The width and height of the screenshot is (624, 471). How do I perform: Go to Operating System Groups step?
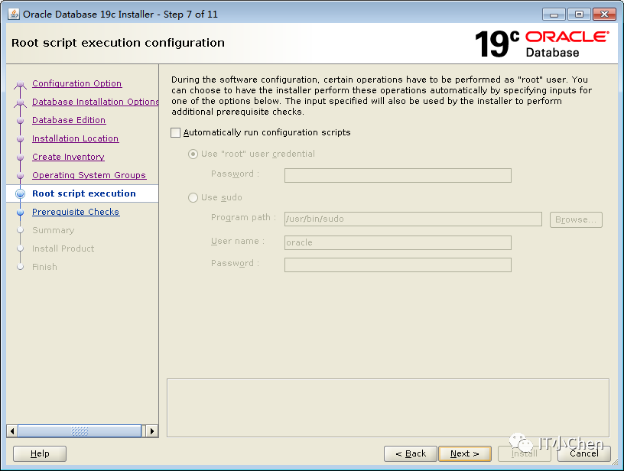(89, 175)
